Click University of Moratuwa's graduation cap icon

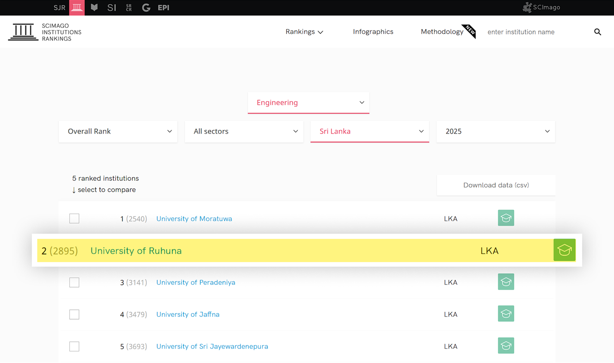click(506, 218)
